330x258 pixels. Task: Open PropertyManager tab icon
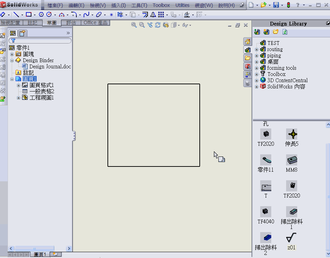pyautogui.click(x=22, y=33)
